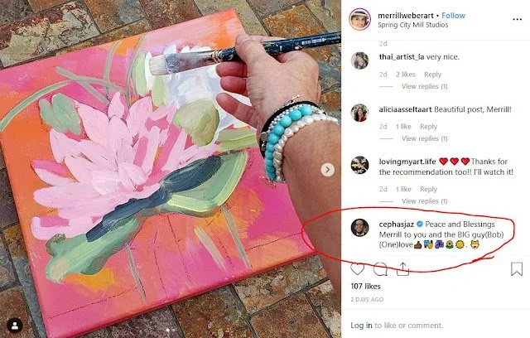Screen dimensions: 530x338
Task: Go to next photo with carousel arrow
Action: [328, 169]
